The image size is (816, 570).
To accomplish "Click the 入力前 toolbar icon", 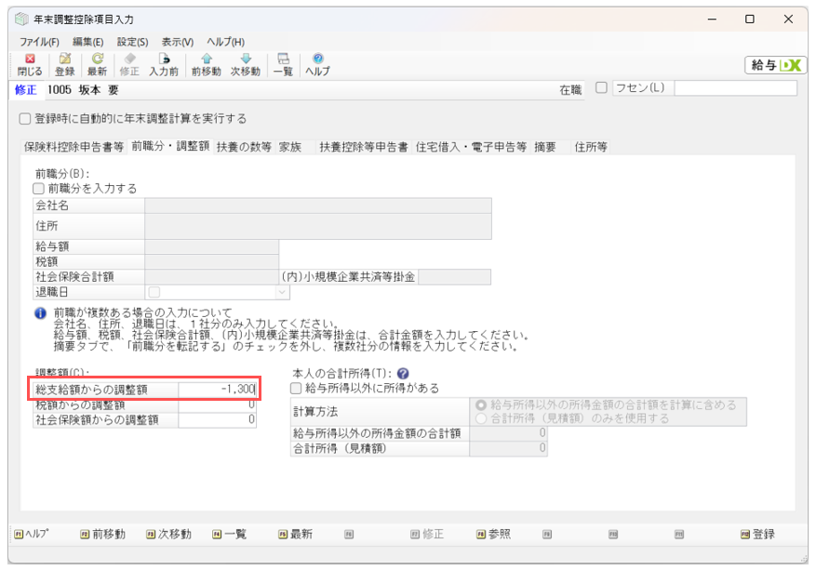I will (164, 64).
